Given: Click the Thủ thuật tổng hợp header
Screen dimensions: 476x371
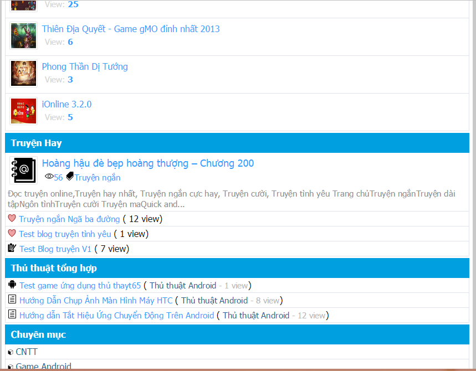Looking at the screenshot, I should pyautogui.click(x=237, y=268).
